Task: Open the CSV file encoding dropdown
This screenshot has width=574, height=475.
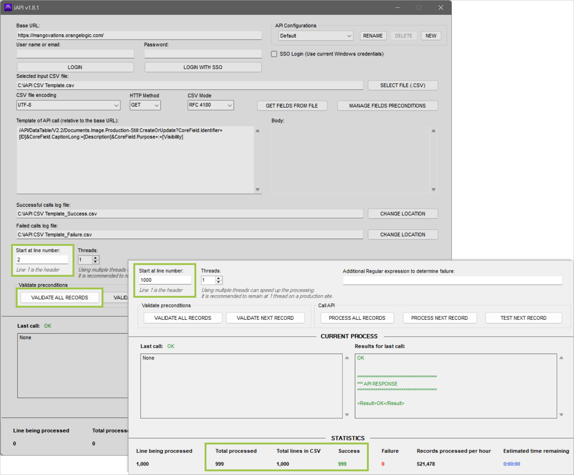Action: 68,105
